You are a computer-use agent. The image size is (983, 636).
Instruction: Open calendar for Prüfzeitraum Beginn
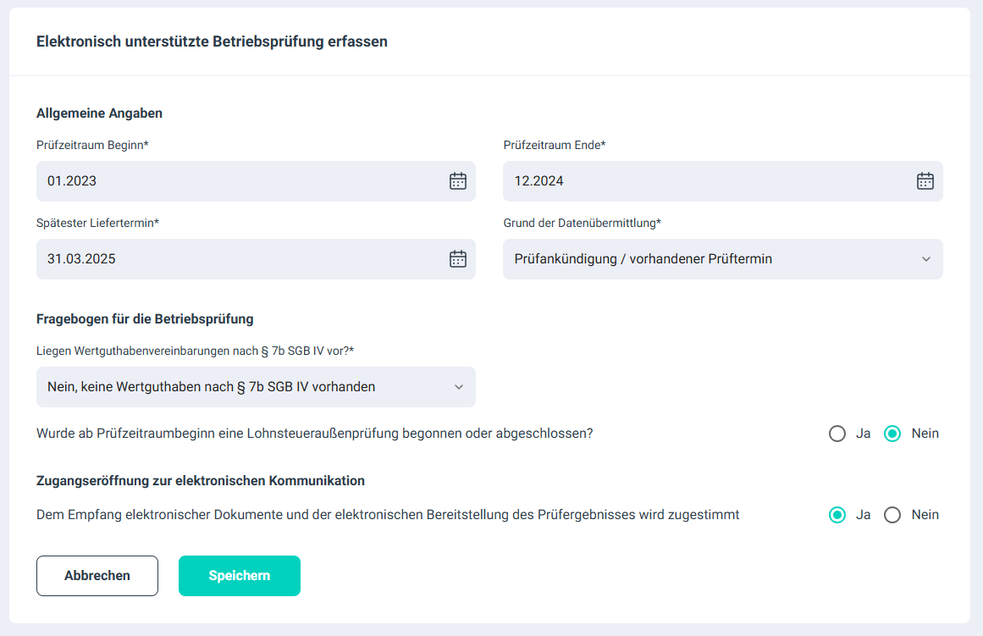tap(458, 181)
